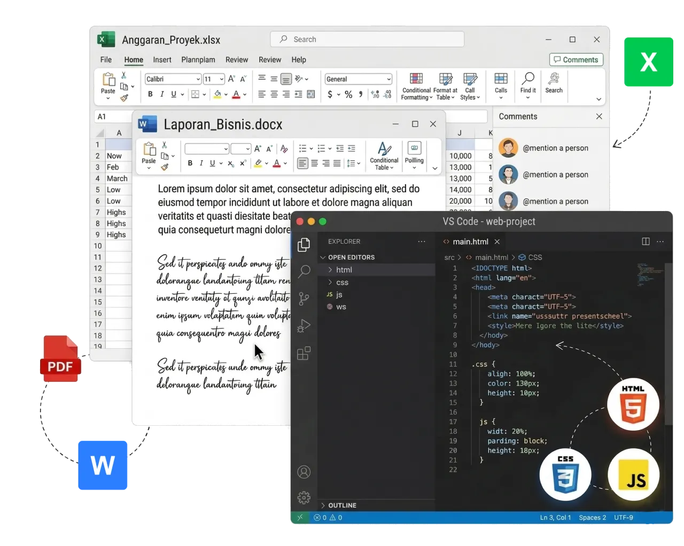Image resolution: width=684 pixels, height=546 pixels.
Task: Click the A1 Name Box in Excel
Action: pos(113,116)
